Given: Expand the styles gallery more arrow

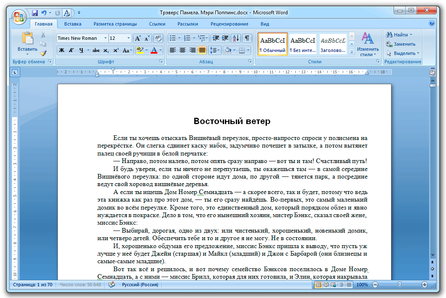Looking at the screenshot, I should click(352, 52).
